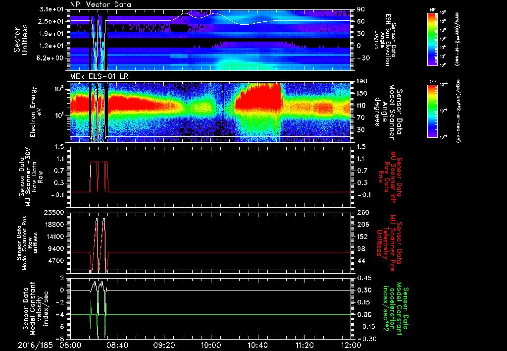Viewport: 507px width, 351px height.
Task: Click the "18800" scanner position tick value
Action: click(54, 225)
